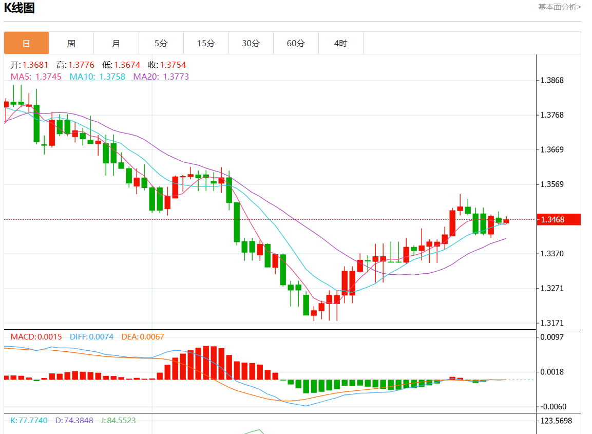Switch to the 周 weekly chart tab
Viewport: 592px width, 434px height.
[x=71, y=43]
